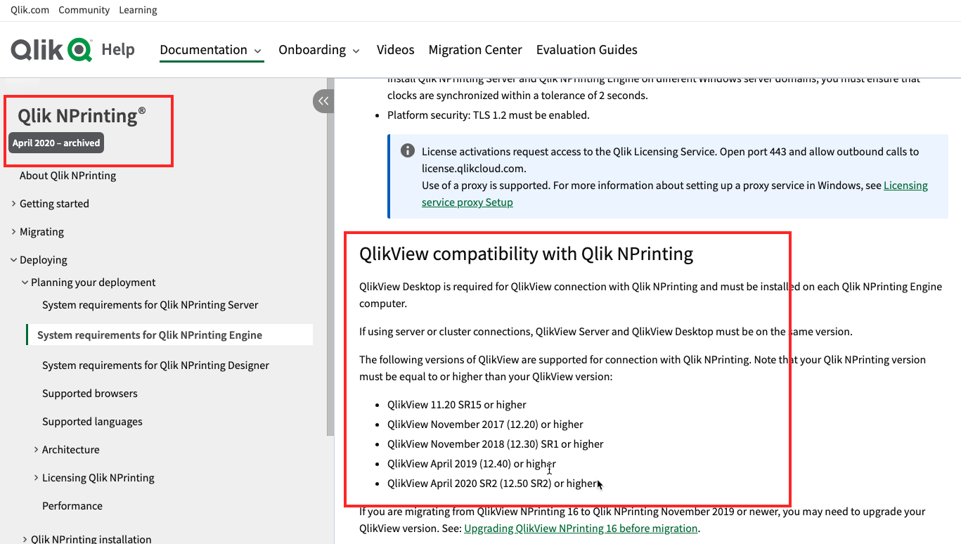This screenshot has height=544, width=961.
Task: Go to Videos in top navigation
Action: [x=395, y=50]
